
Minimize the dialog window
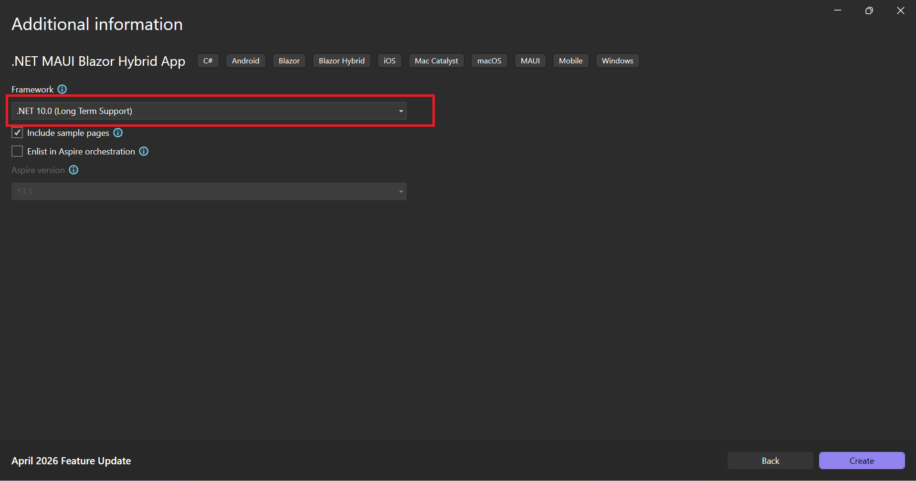838,10
